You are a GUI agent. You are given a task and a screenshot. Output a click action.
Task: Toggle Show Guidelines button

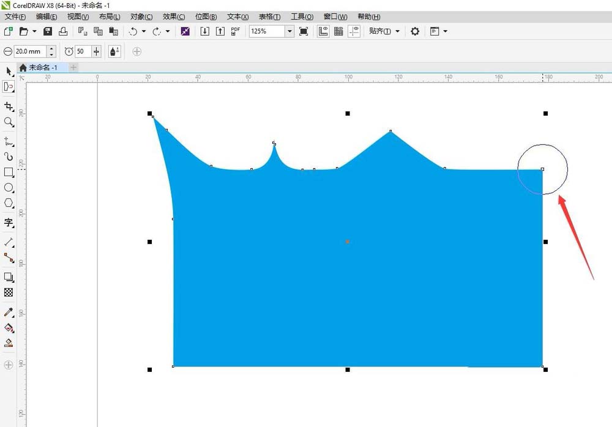354,31
